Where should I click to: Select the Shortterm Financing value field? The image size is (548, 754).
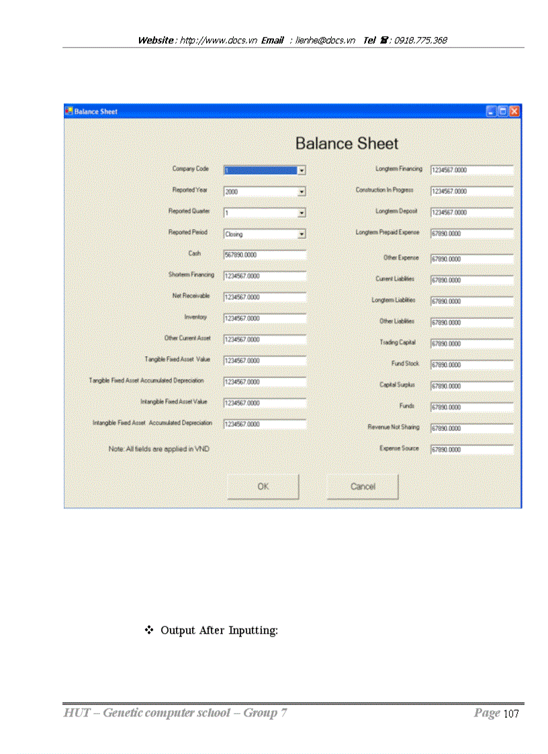[264, 275]
